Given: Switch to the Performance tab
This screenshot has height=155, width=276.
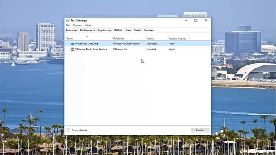Looking at the screenshot, I should [87, 31].
